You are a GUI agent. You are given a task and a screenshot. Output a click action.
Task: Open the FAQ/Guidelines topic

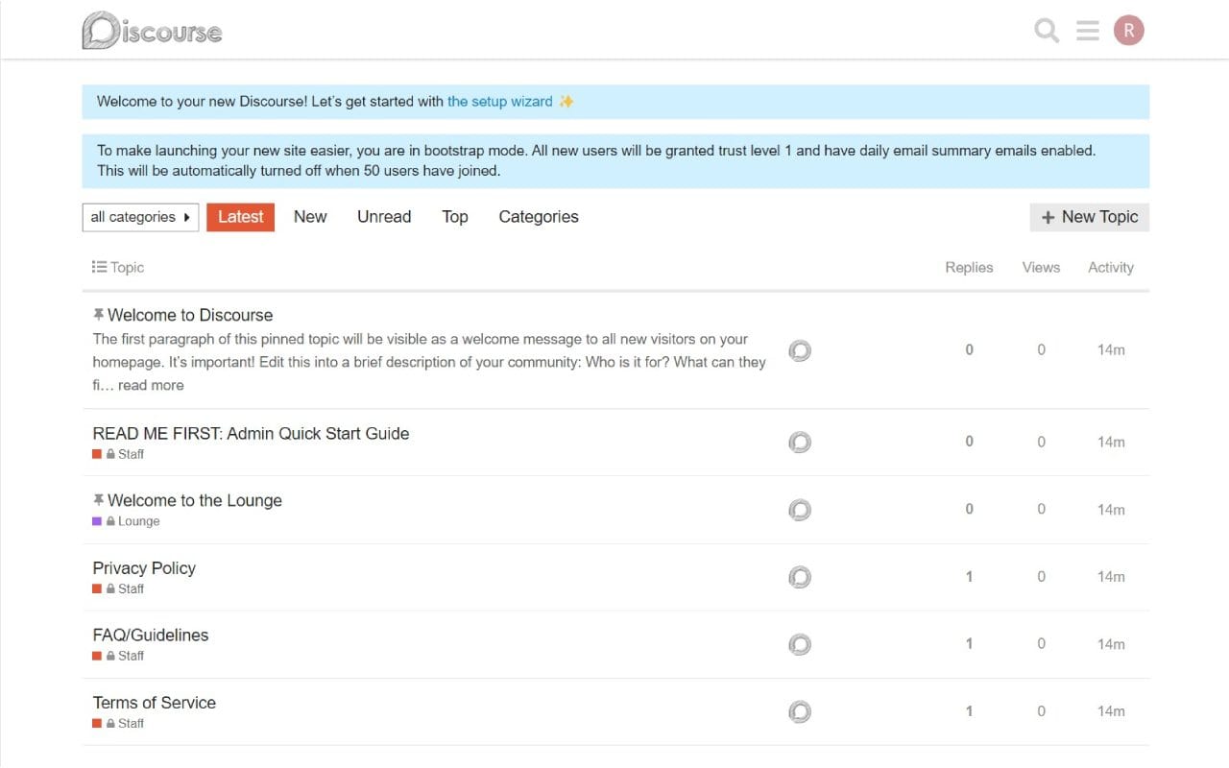click(150, 635)
